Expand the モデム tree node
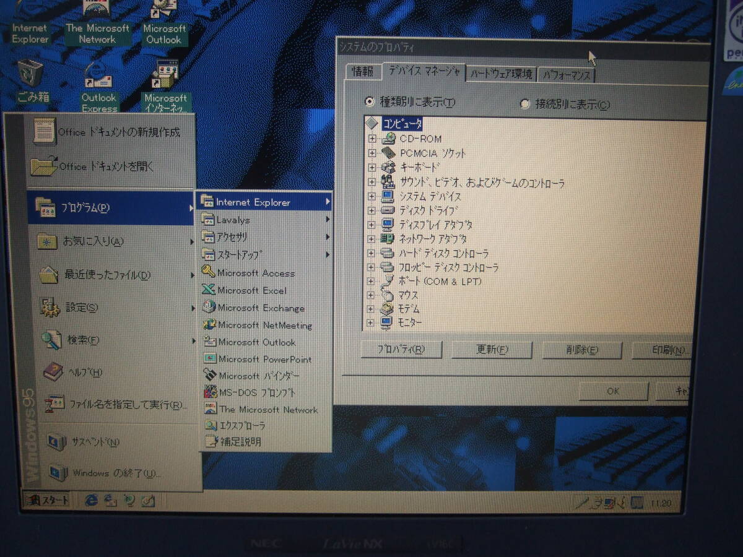 pos(371,309)
